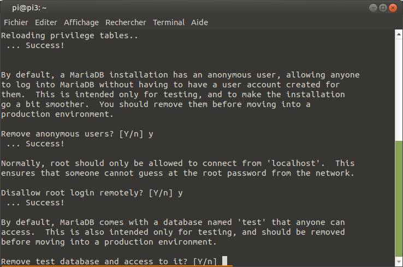Minimize the terminal window
Image resolution: width=403 pixels, height=267 pixels.
373,8
